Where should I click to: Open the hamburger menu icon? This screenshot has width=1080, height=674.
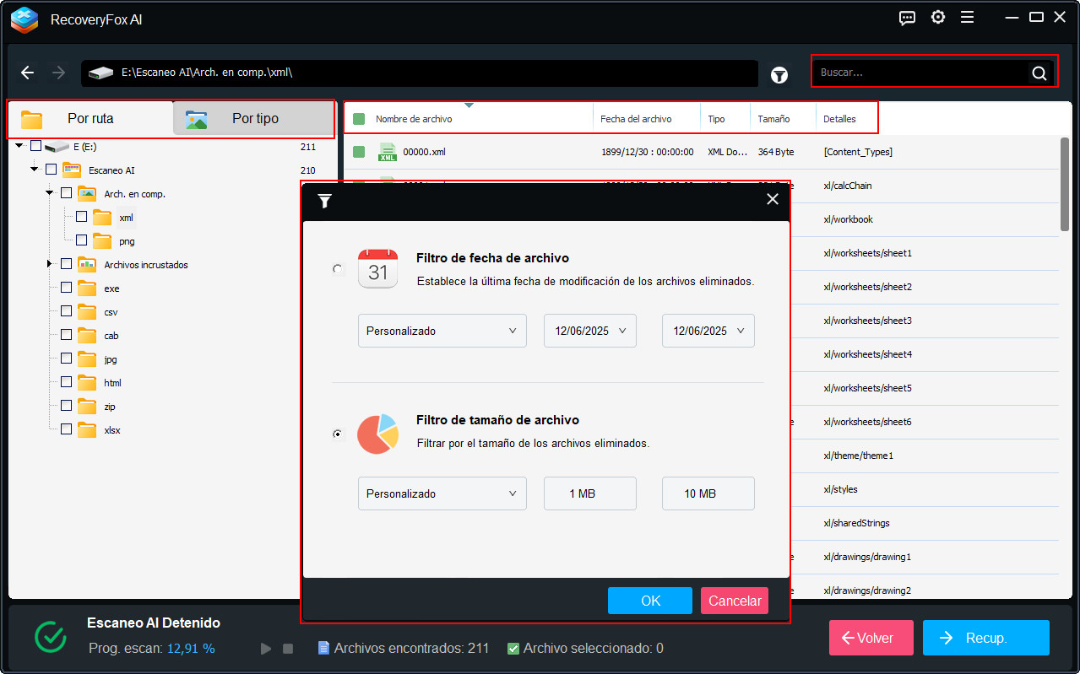[967, 17]
